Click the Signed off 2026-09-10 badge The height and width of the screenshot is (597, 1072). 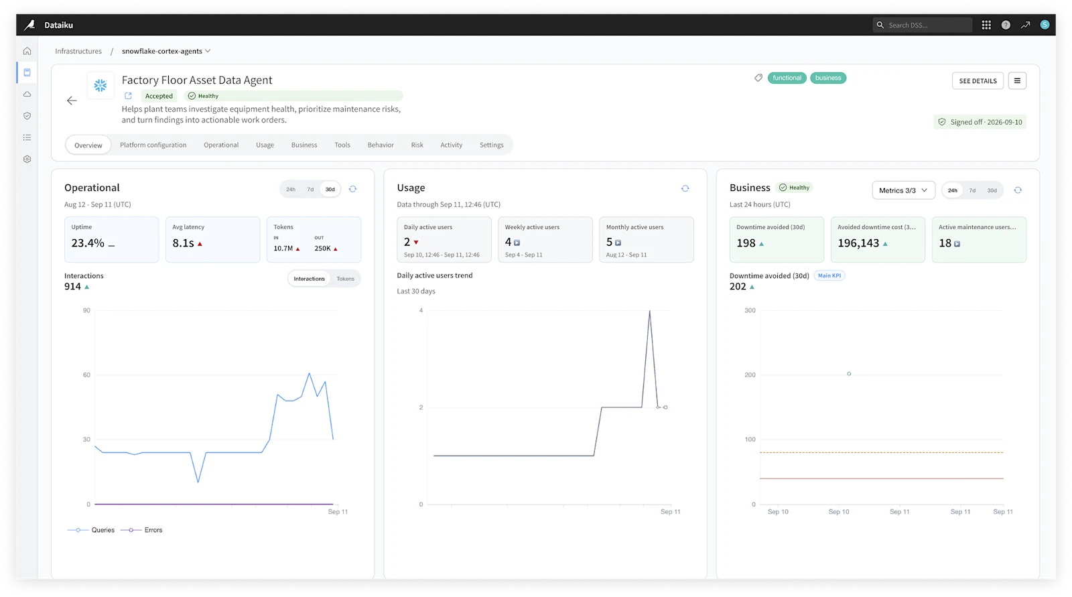[980, 122]
